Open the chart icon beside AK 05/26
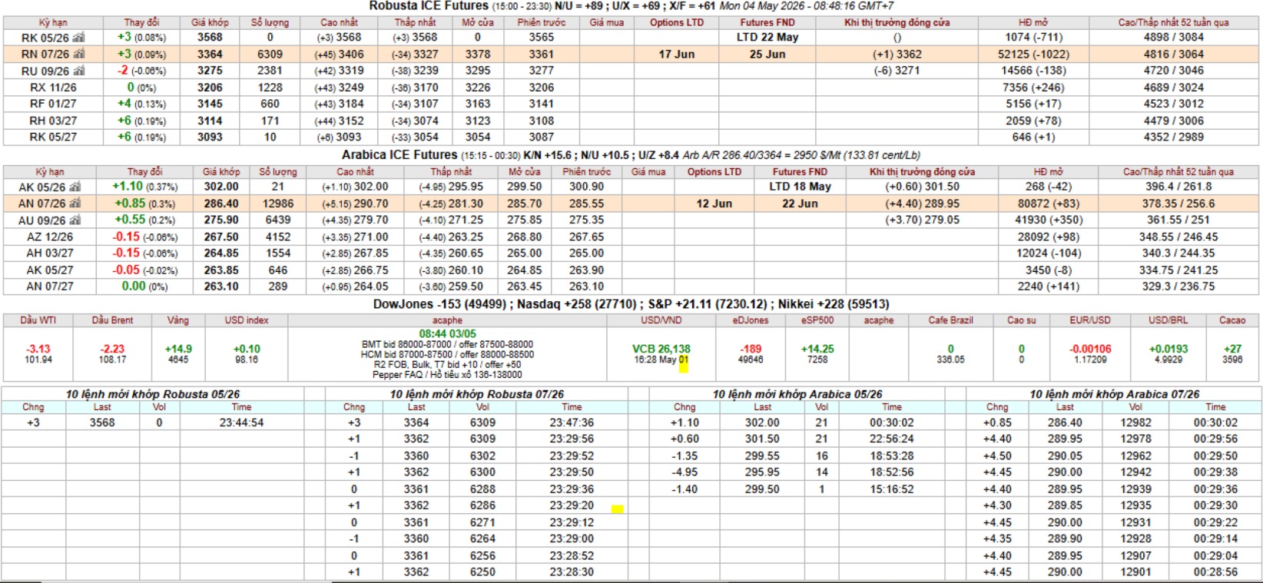1263x583 pixels. 75,187
